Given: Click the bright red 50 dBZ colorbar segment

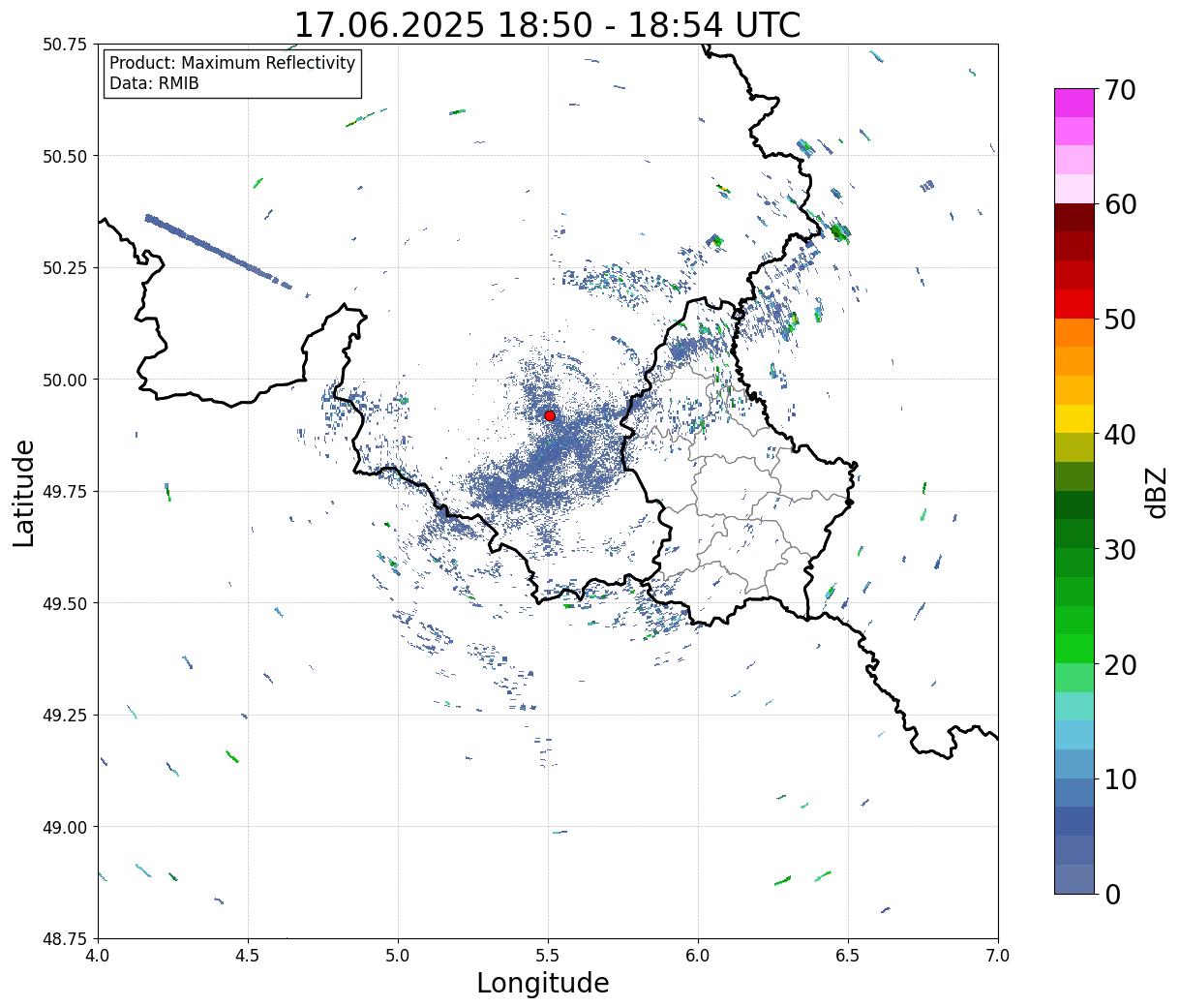Looking at the screenshot, I should [x=1074, y=304].
